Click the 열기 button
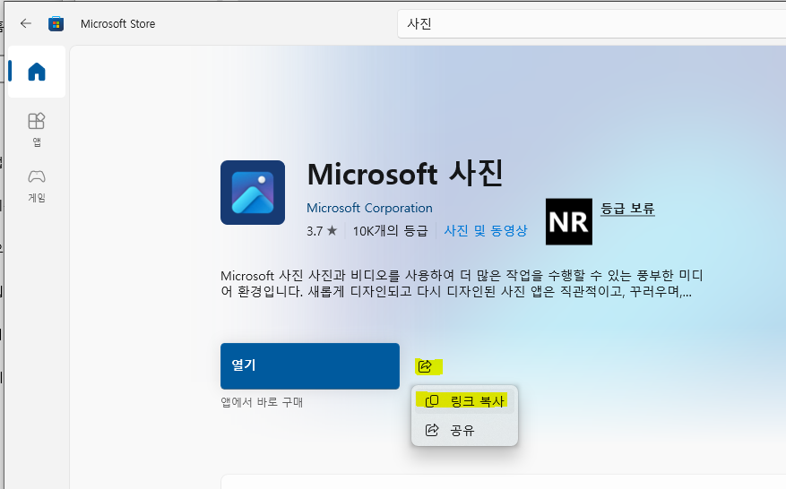786x489 pixels. 310,365
